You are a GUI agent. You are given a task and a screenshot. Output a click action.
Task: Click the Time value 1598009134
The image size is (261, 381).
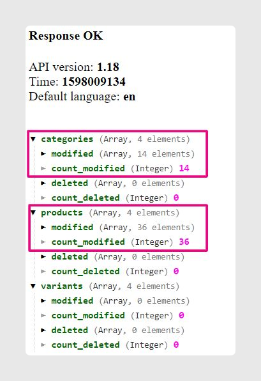pyautogui.click(x=94, y=82)
